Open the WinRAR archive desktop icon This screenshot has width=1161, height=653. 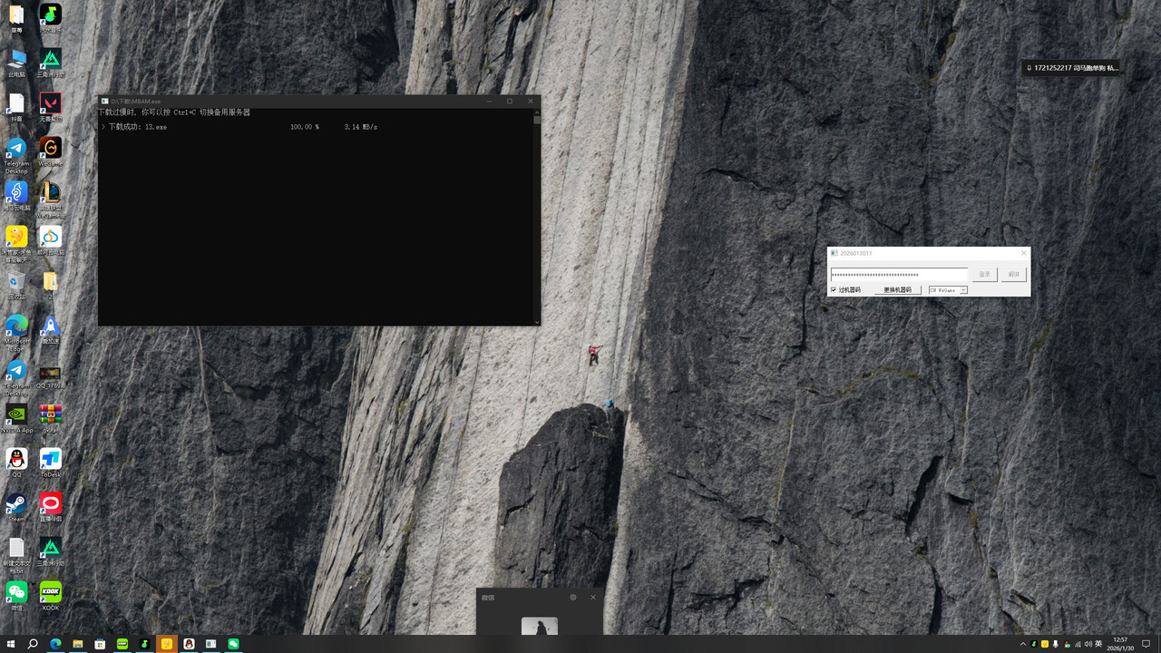(51, 419)
